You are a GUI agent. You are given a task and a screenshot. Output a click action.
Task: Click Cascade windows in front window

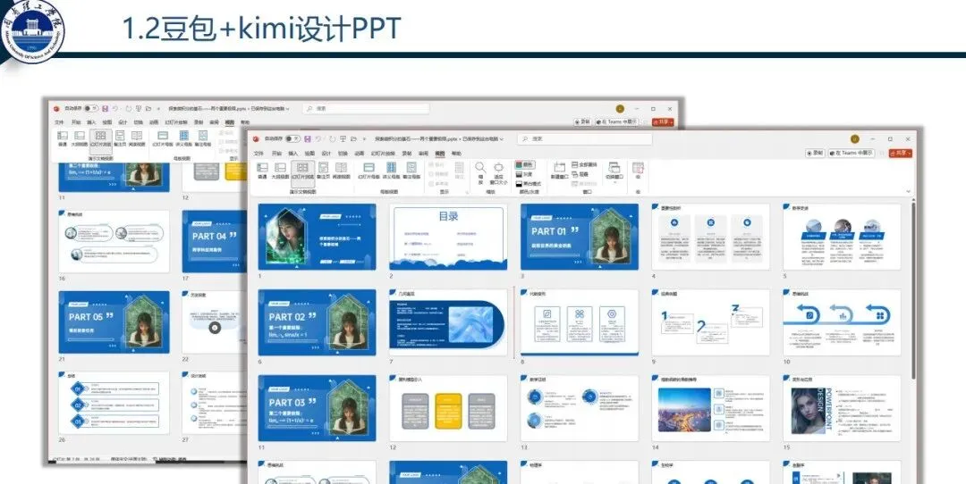click(x=580, y=175)
